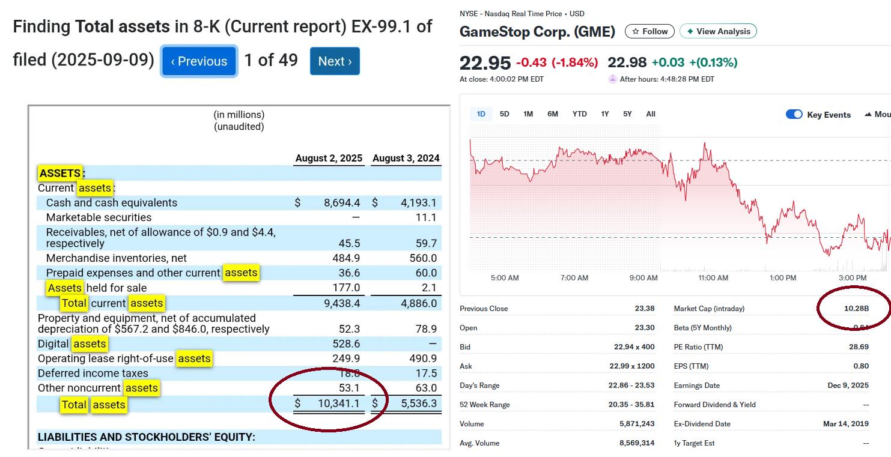Image resolution: width=891 pixels, height=457 pixels.
Task: Open the Mountain chart type dropdown
Action: [x=877, y=114]
